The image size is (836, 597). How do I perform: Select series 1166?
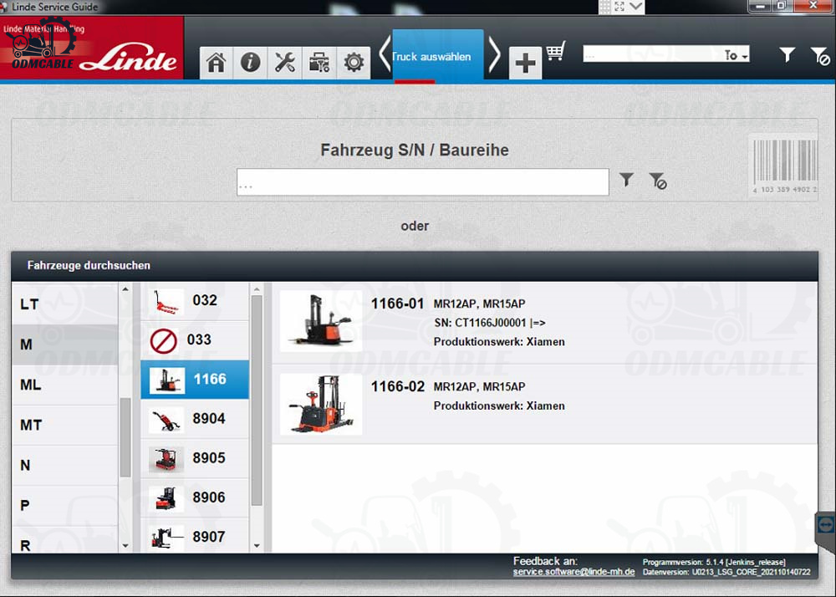pyautogui.click(x=195, y=380)
